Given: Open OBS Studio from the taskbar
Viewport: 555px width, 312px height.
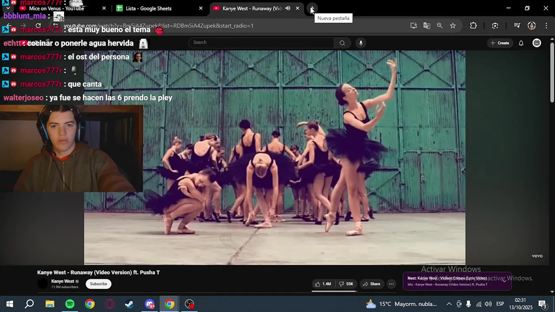Looking at the screenshot, I should click(189, 304).
